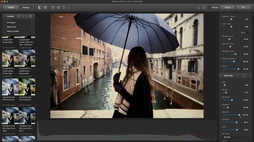Adjust the Film Grain Color slider
This screenshot has width=254, height=142.
click(237, 130)
